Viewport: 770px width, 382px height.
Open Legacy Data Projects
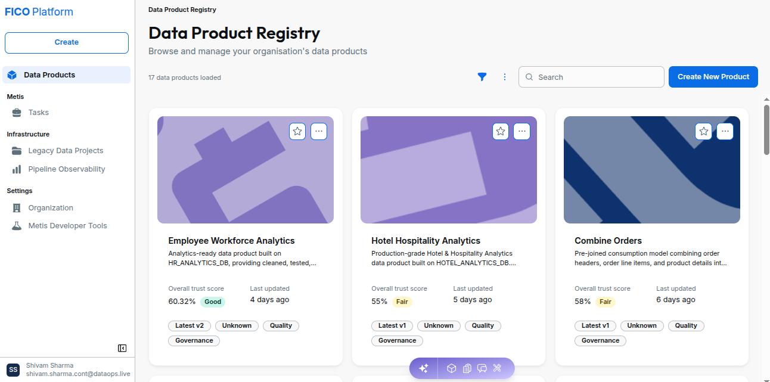point(67,151)
